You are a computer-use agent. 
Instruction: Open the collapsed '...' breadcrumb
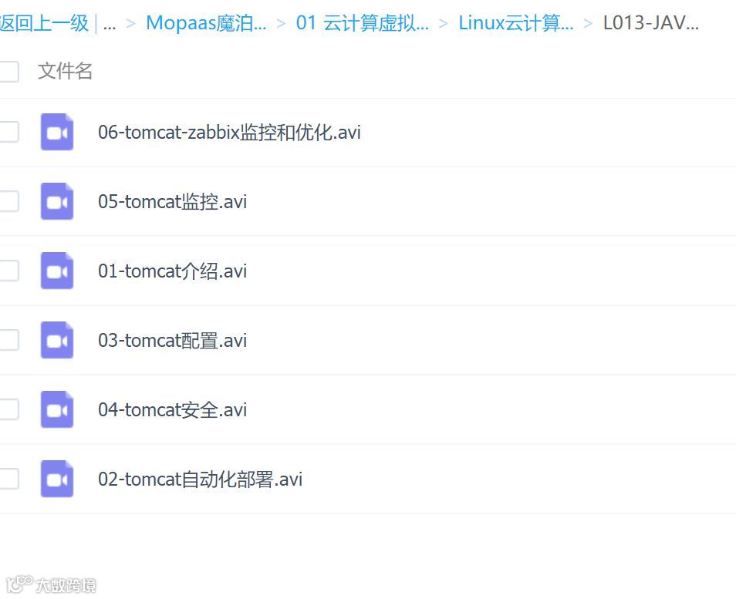point(110,25)
